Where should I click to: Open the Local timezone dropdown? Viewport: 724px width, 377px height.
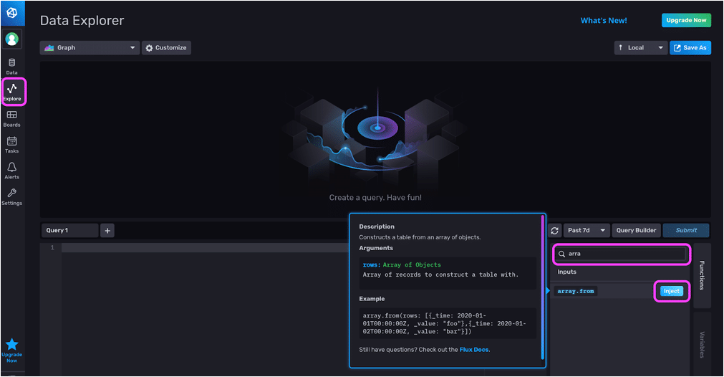pyautogui.click(x=641, y=47)
